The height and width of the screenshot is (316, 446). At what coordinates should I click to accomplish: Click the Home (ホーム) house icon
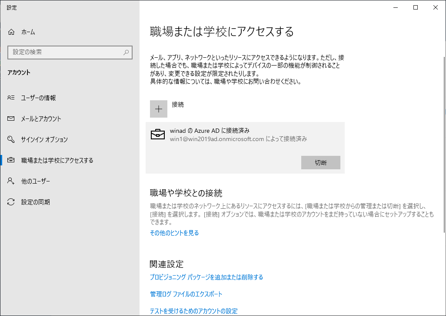(11, 32)
